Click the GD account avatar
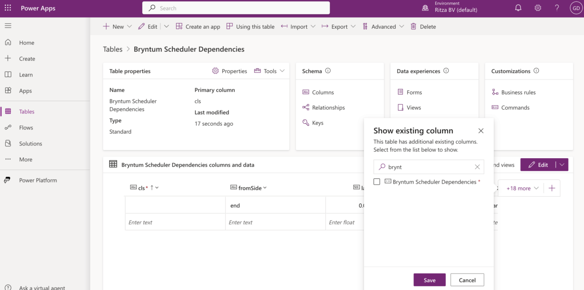 pos(576,8)
